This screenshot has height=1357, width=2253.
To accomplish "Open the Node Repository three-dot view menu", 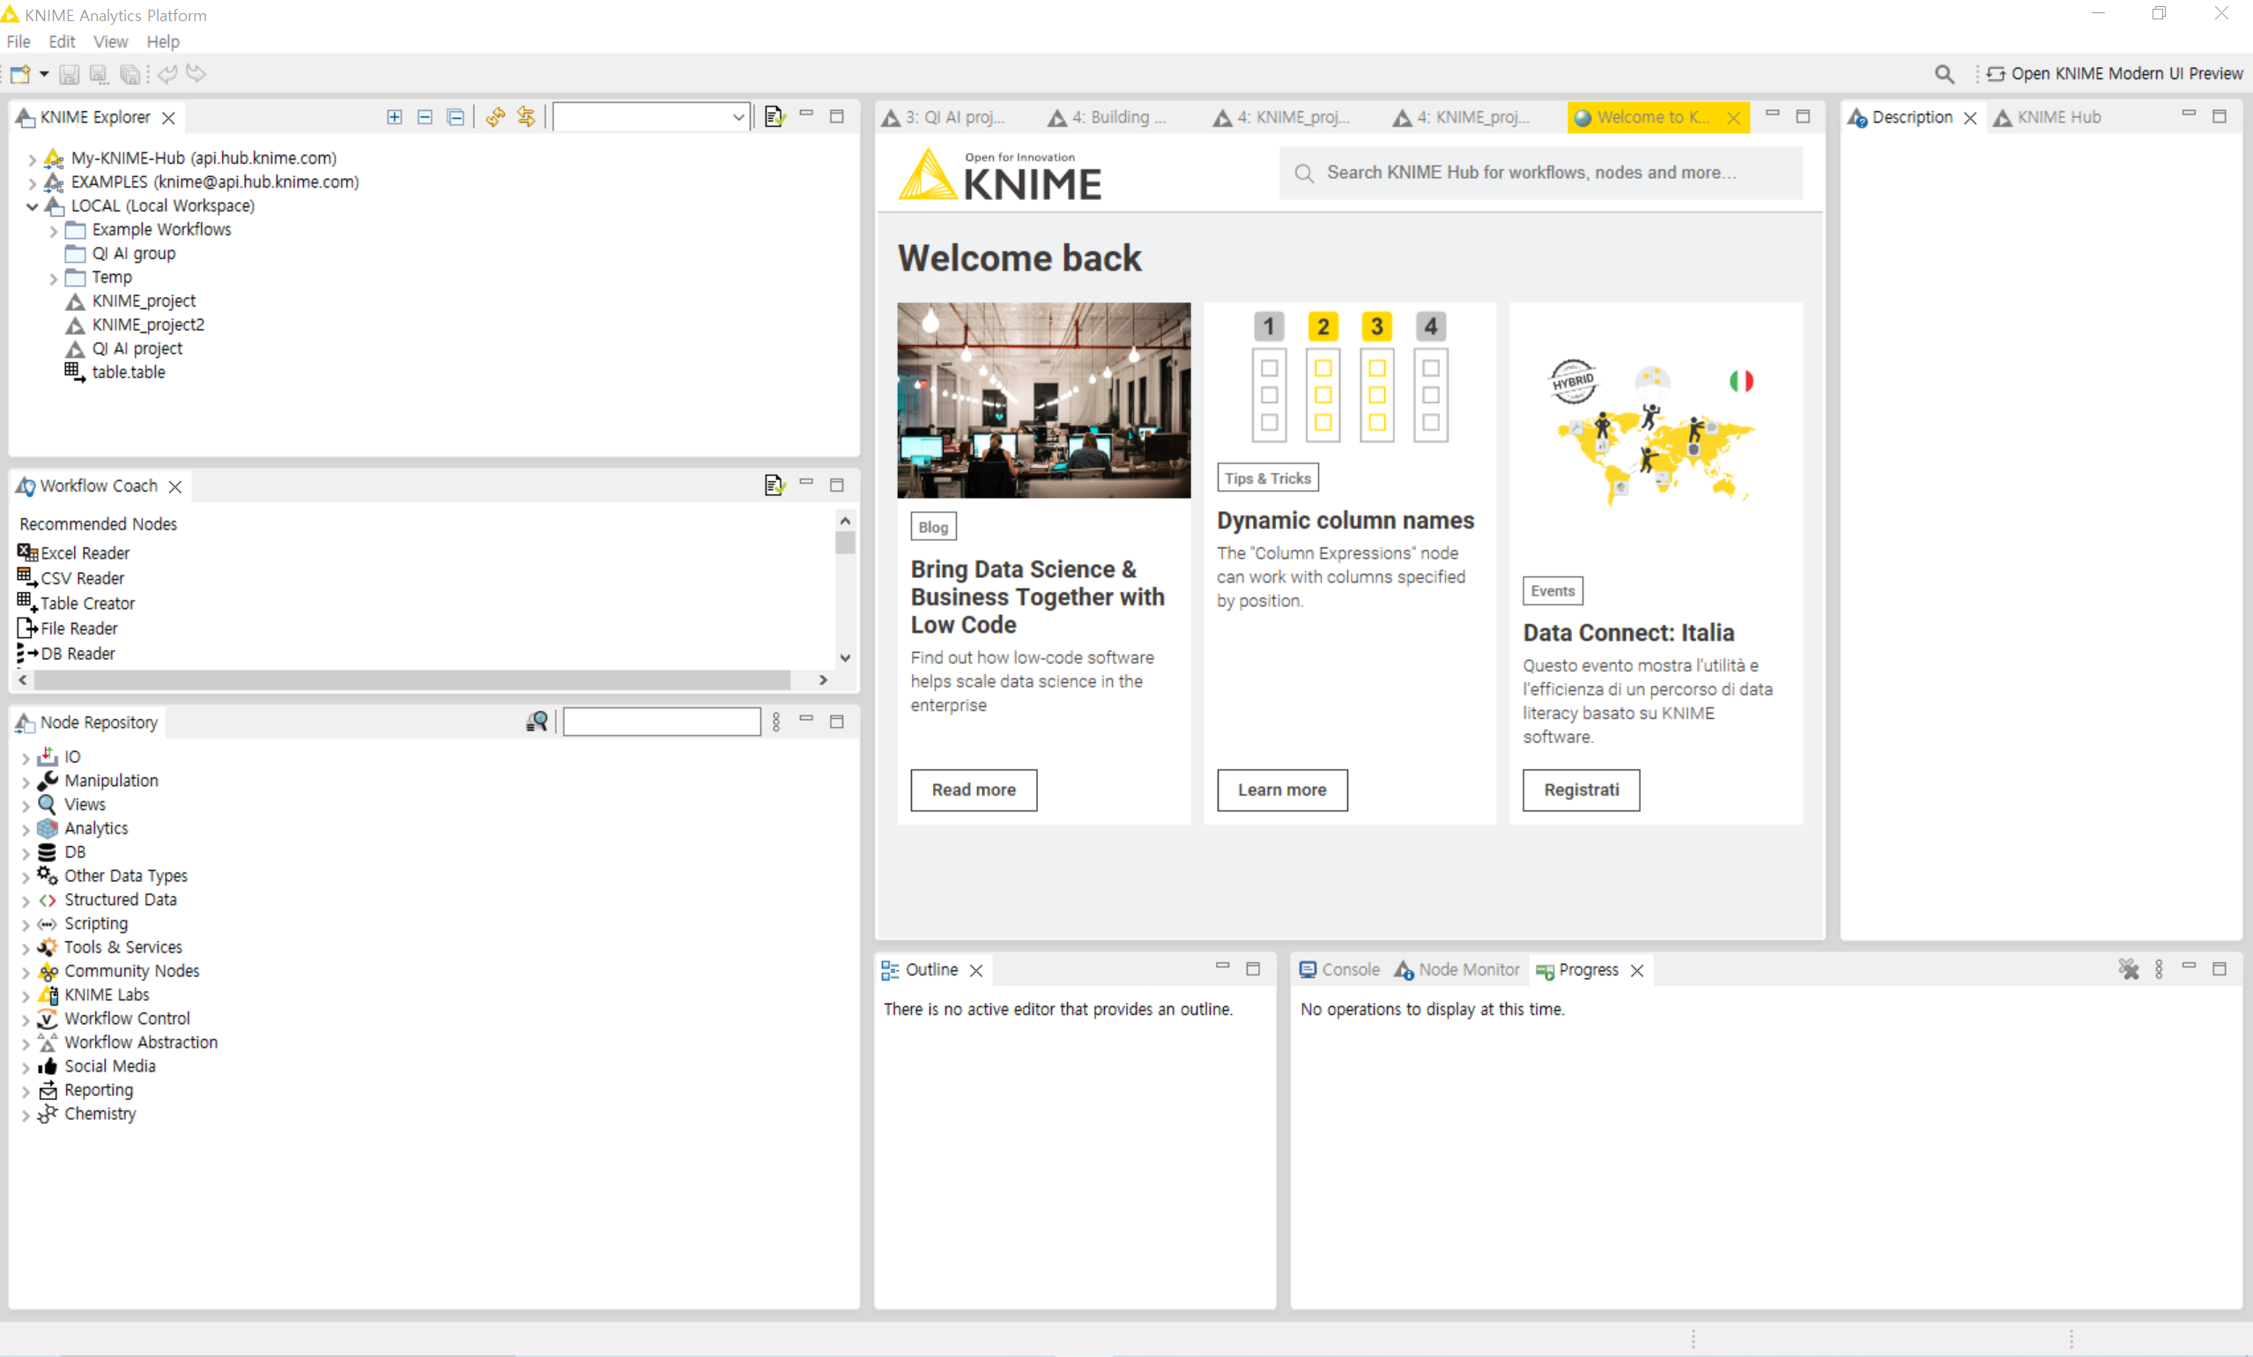I will coord(776,723).
